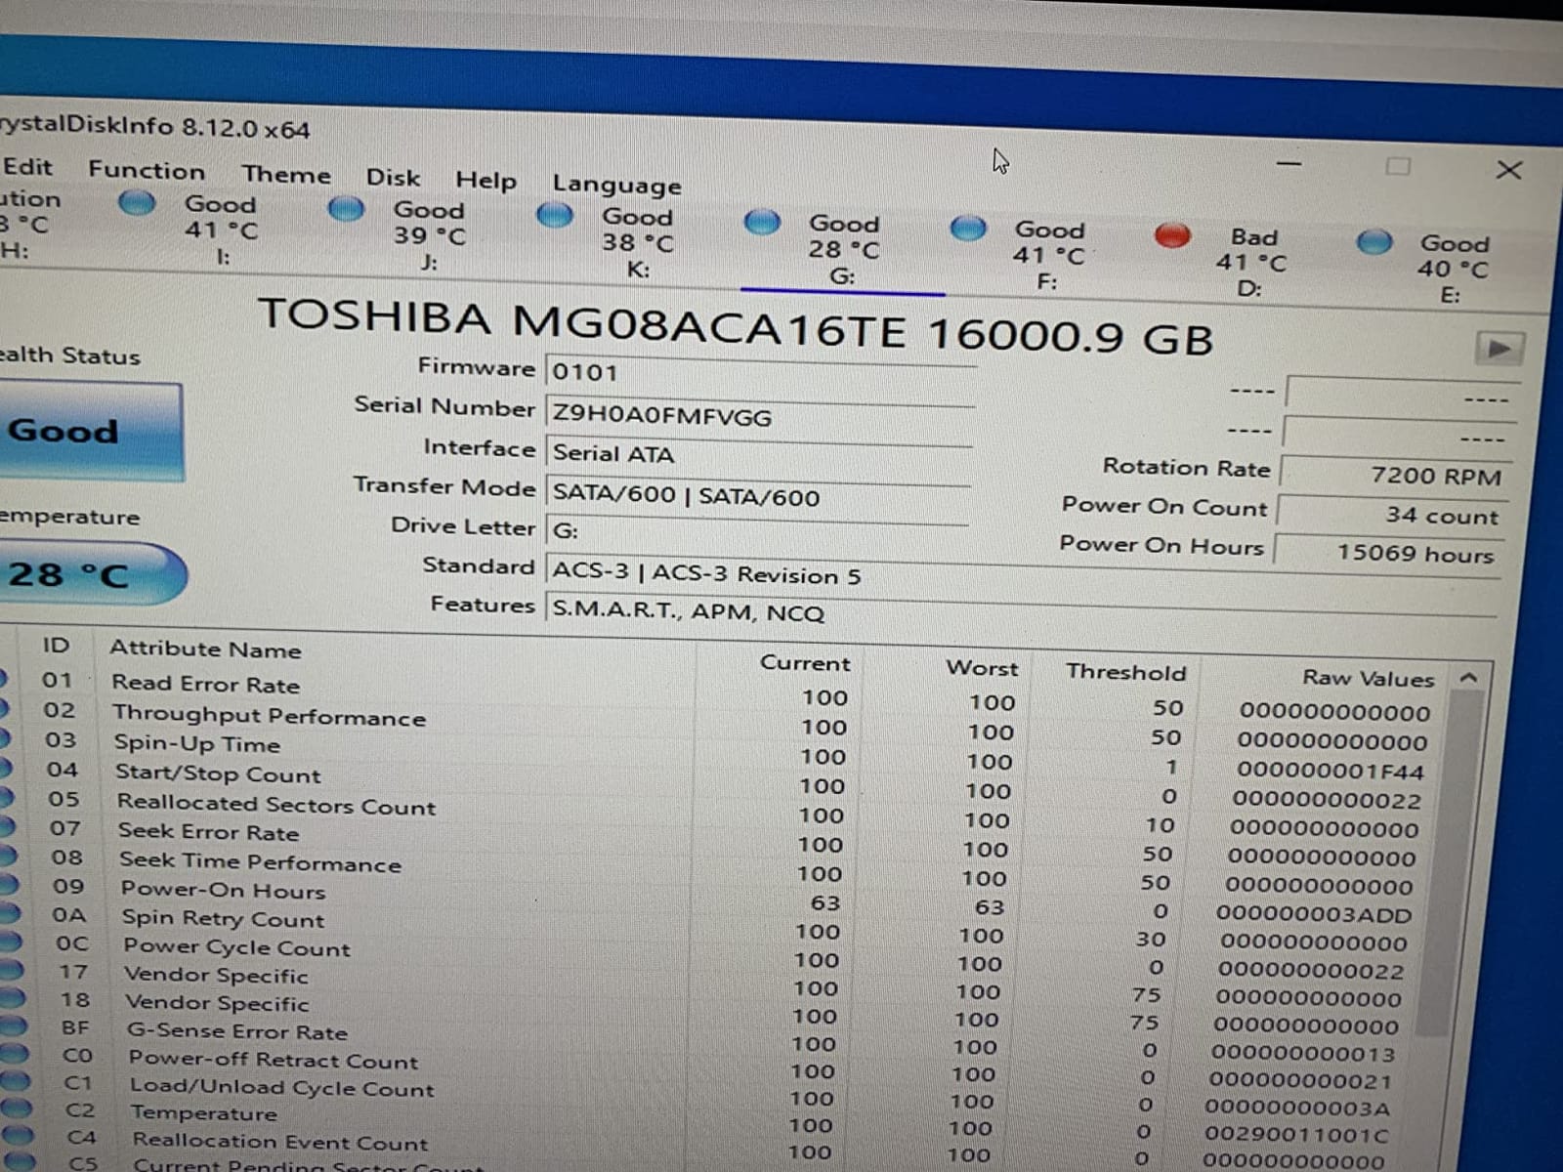Open the Disk menu

click(x=393, y=177)
